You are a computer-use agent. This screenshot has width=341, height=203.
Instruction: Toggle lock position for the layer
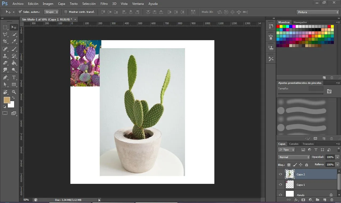[x=301, y=165]
